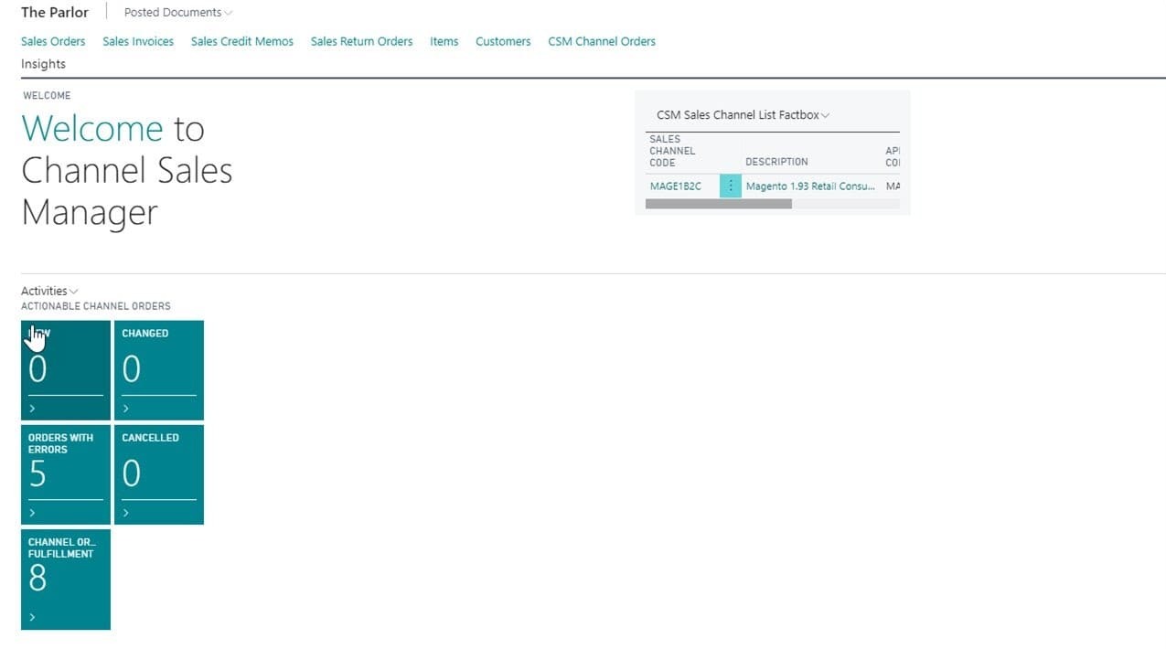The height and width of the screenshot is (649, 1166).
Task: Click arrow chevron on Changed tile
Action: coord(126,409)
